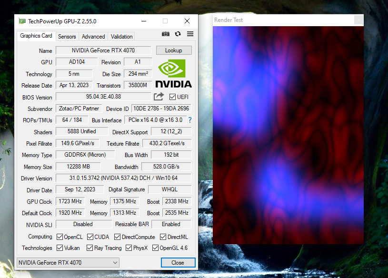
Task: Click the Boost field 2535 MHz
Action: pyautogui.click(x=177, y=213)
